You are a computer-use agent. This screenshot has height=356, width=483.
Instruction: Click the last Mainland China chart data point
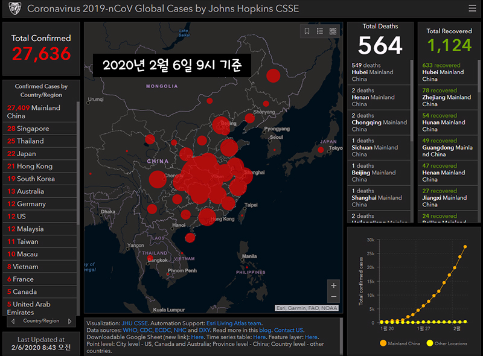click(x=465, y=247)
